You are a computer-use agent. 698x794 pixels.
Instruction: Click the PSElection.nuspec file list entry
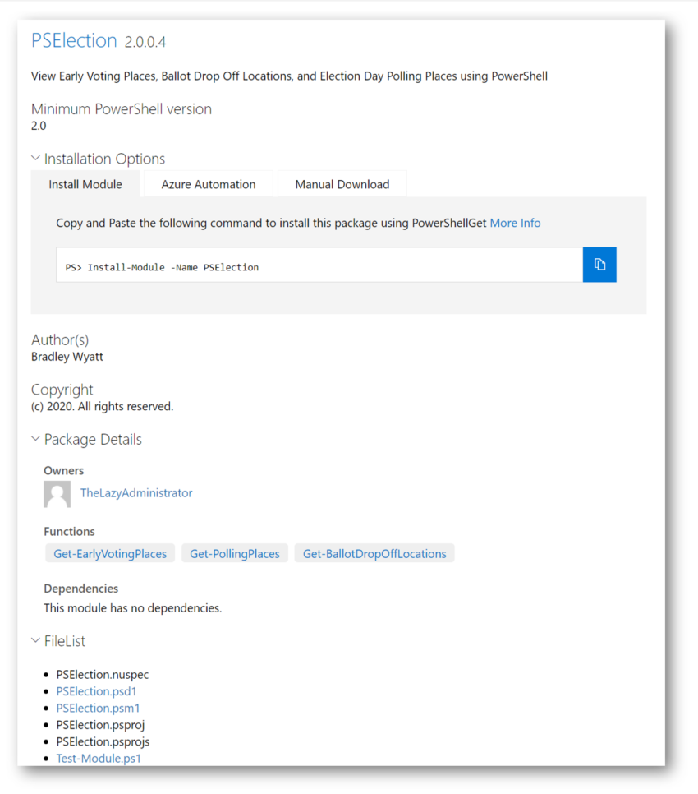[102, 675]
